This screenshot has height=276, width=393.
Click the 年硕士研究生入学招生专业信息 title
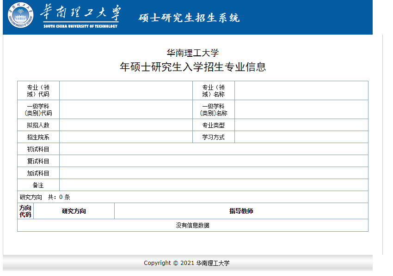[x=192, y=67]
